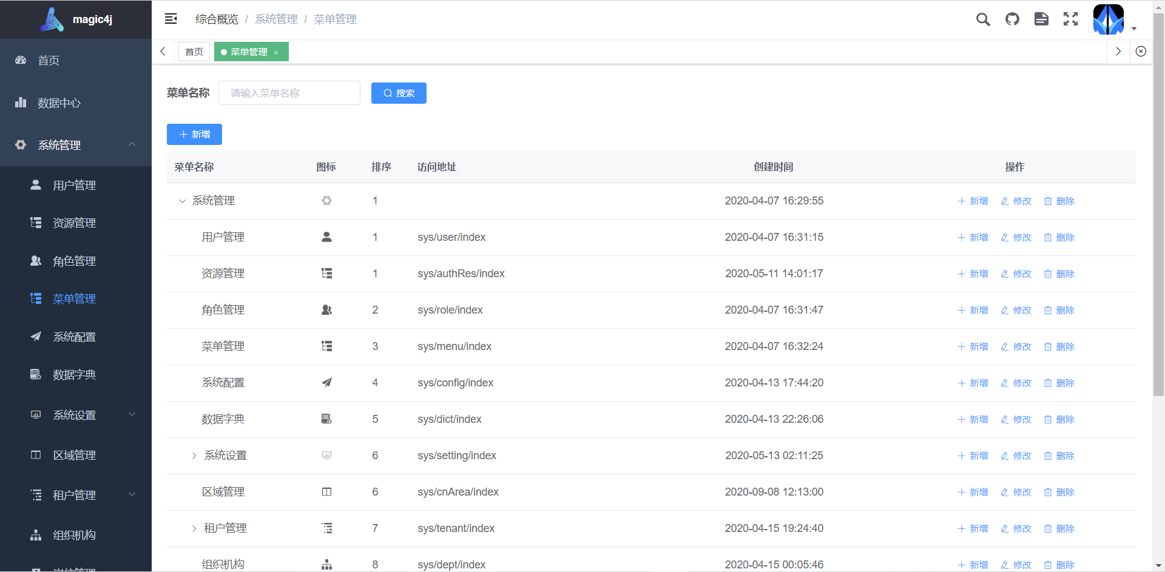Expand the 系统设置 sidebar submenu
The width and height of the screenshot is (1165, 572).
click(76, 415)
